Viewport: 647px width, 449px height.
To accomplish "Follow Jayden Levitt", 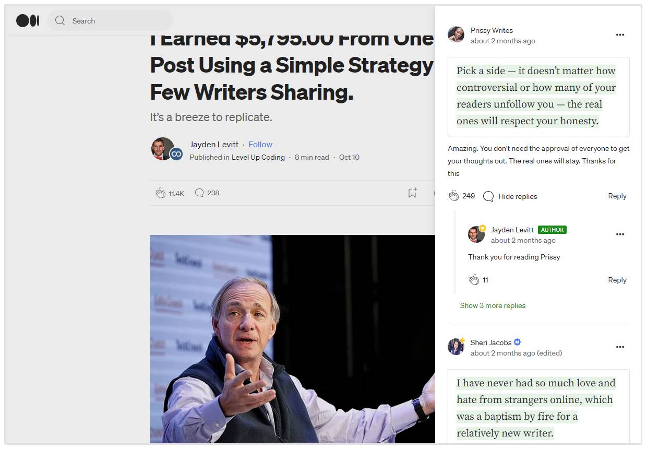I will (260, 145).
